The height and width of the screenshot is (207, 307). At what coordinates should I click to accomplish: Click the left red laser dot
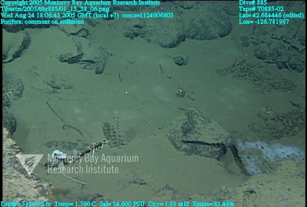tap(126, 92)
